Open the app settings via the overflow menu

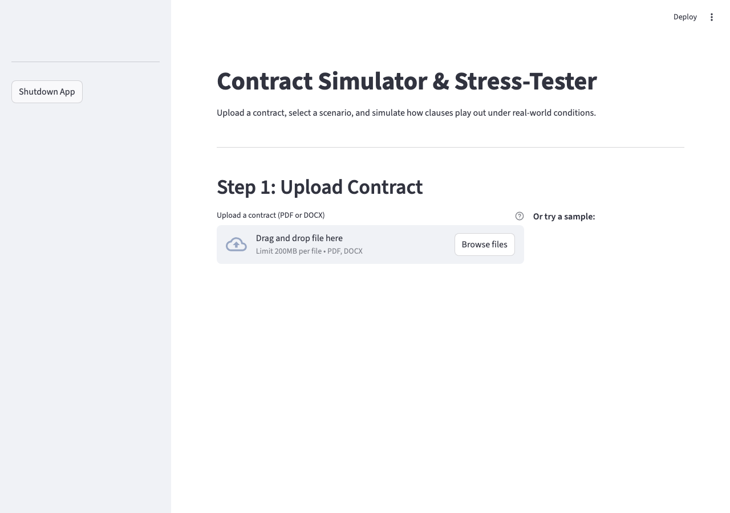click(712, 17)
